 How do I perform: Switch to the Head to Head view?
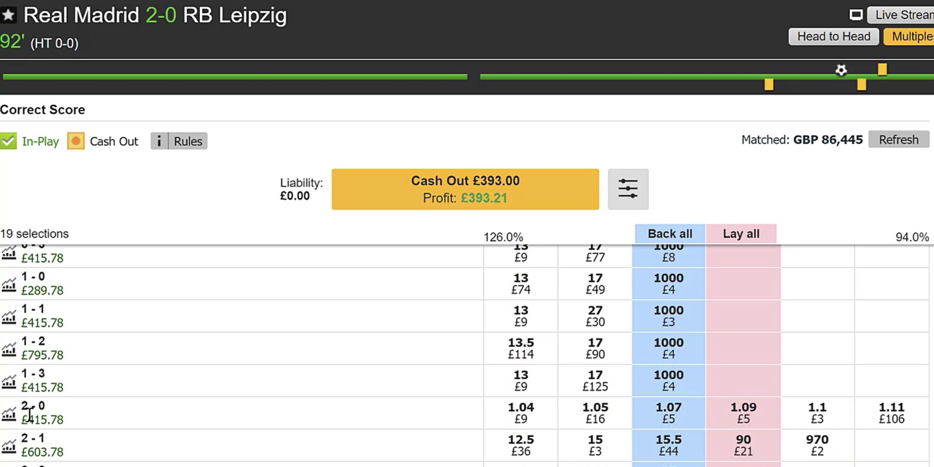point(833,36)
